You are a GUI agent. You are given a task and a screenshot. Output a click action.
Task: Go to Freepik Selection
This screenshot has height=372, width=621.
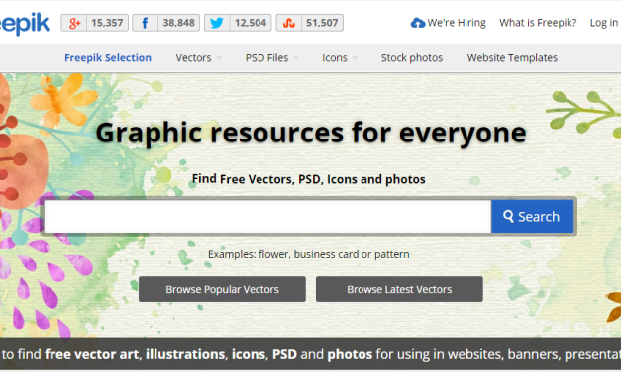click(108, 57)
